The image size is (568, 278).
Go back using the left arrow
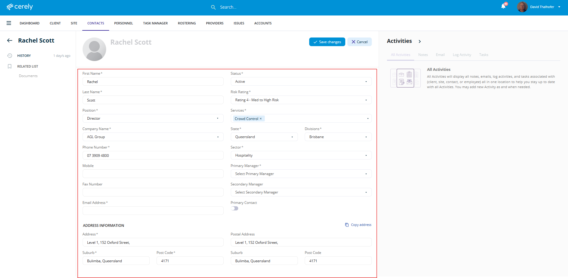pos(10,40)
